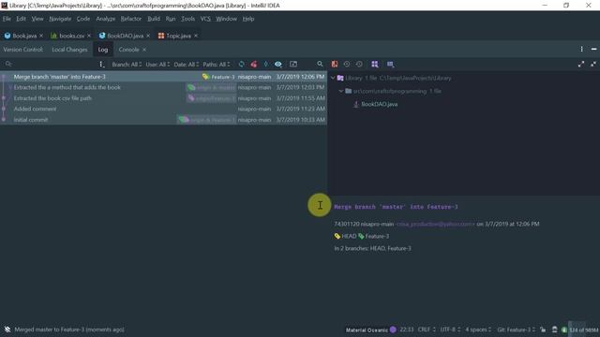Click the HEAD label in commit details

(349, 236)
